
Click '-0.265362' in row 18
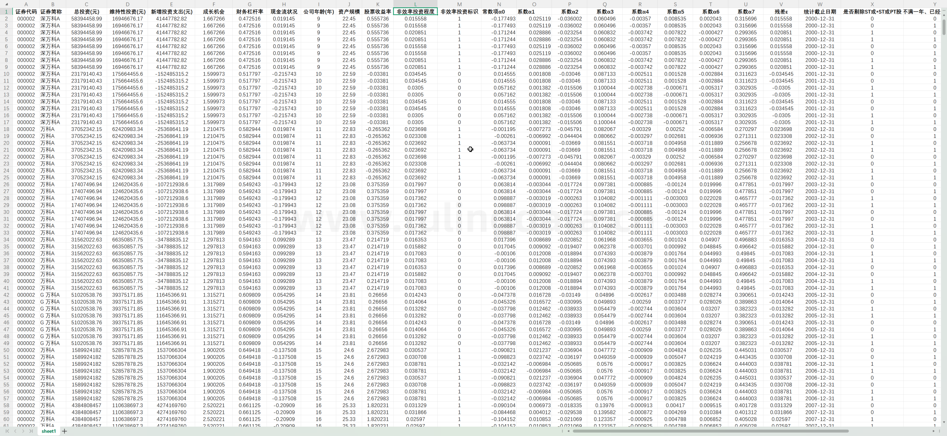pos(378,129)
